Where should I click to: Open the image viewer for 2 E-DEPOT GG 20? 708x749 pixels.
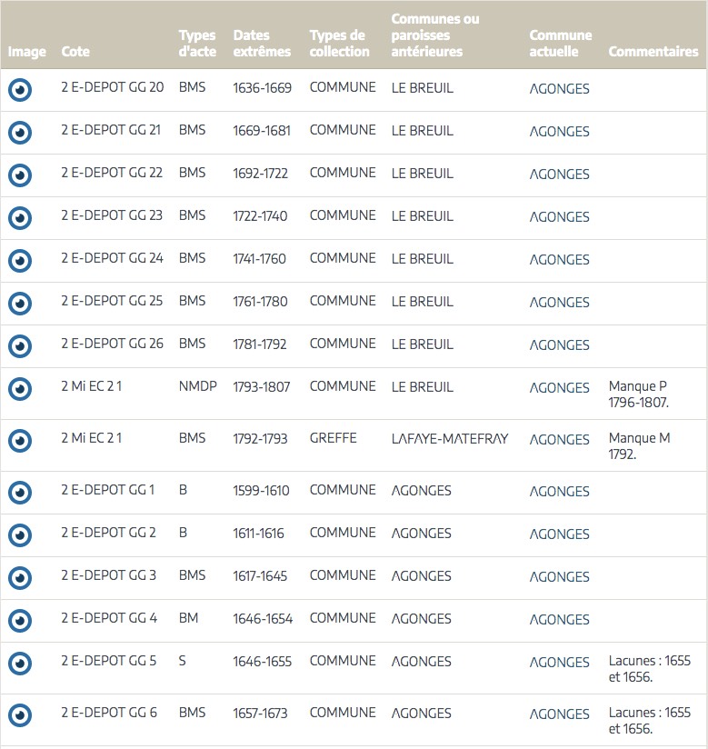tap(20, 90)
